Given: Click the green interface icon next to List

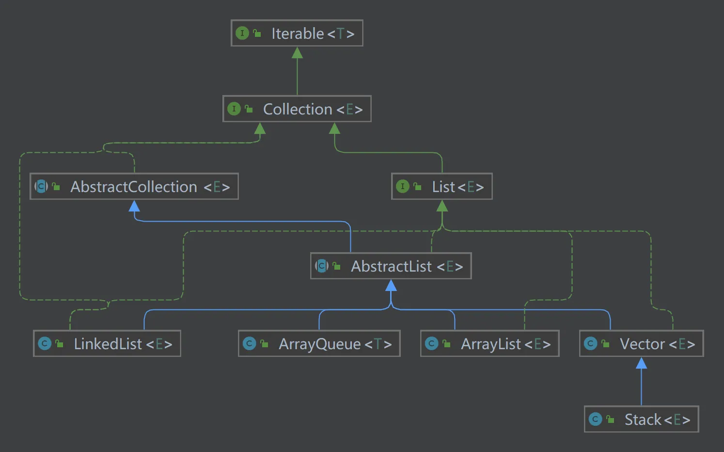Looking at the screenshot, I should click(x=402, y=186).
